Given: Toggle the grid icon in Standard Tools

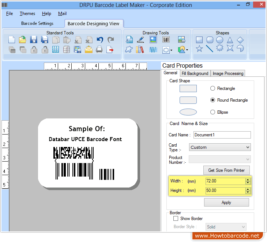Looking at the screenshot, I should (56, 50).
